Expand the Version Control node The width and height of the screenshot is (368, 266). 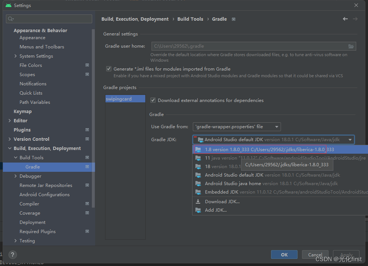point(10,139)
